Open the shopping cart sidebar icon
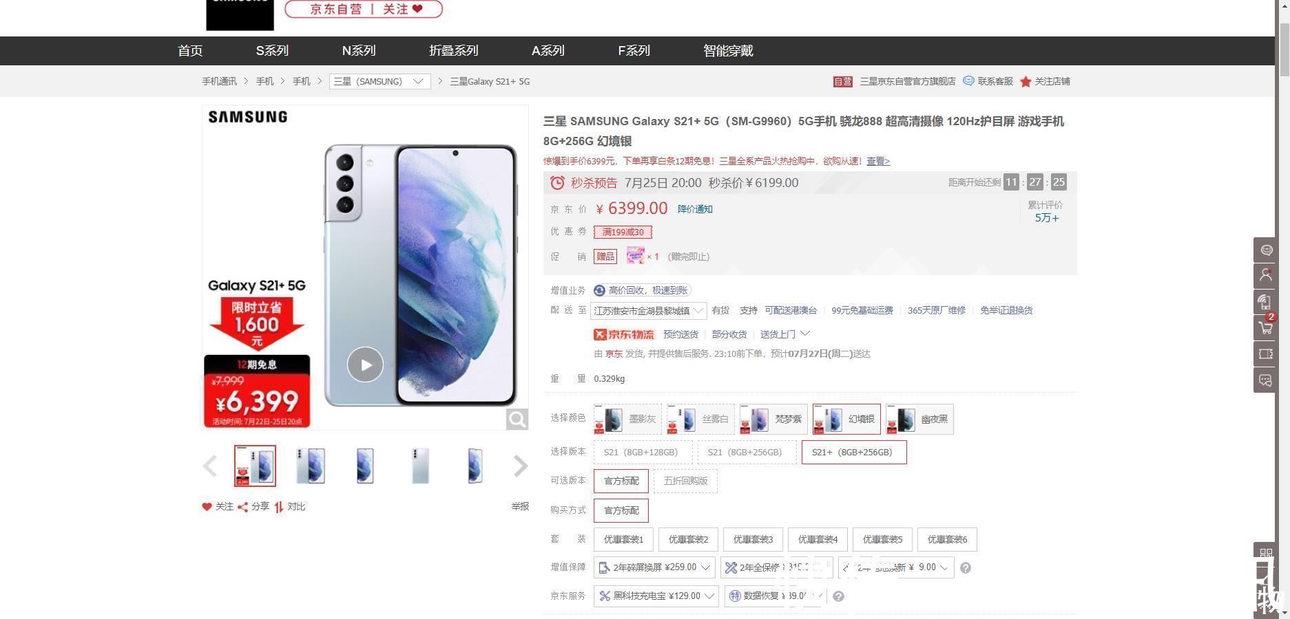The width and height of the screenshot is (1290, 619). (1266, 328)
